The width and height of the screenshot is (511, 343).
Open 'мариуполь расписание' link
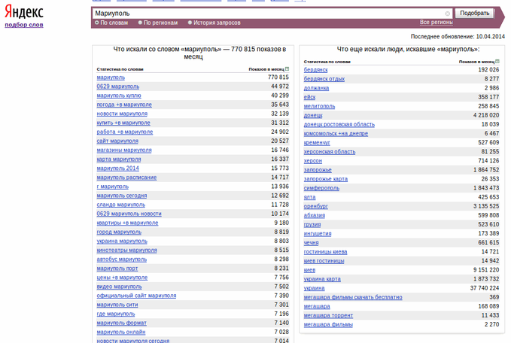point(126,178)
